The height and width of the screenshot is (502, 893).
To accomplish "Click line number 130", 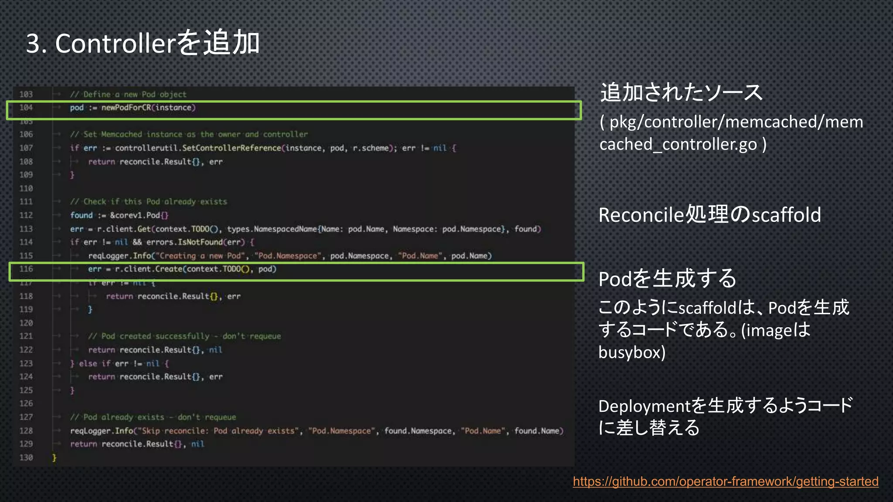I will pyautogui.click(x=26, y=458).
